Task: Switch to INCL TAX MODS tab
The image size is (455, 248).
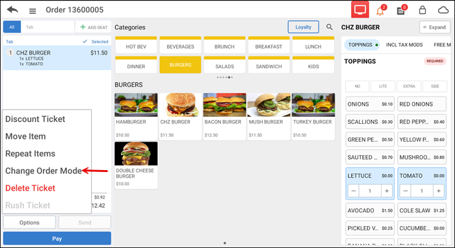Action: click(x=404, y=45)
